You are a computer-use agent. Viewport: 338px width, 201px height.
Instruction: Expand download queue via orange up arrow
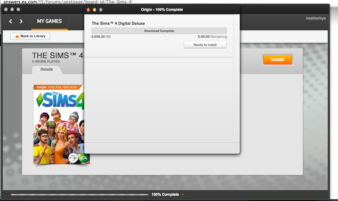click(x=183, y=195)
